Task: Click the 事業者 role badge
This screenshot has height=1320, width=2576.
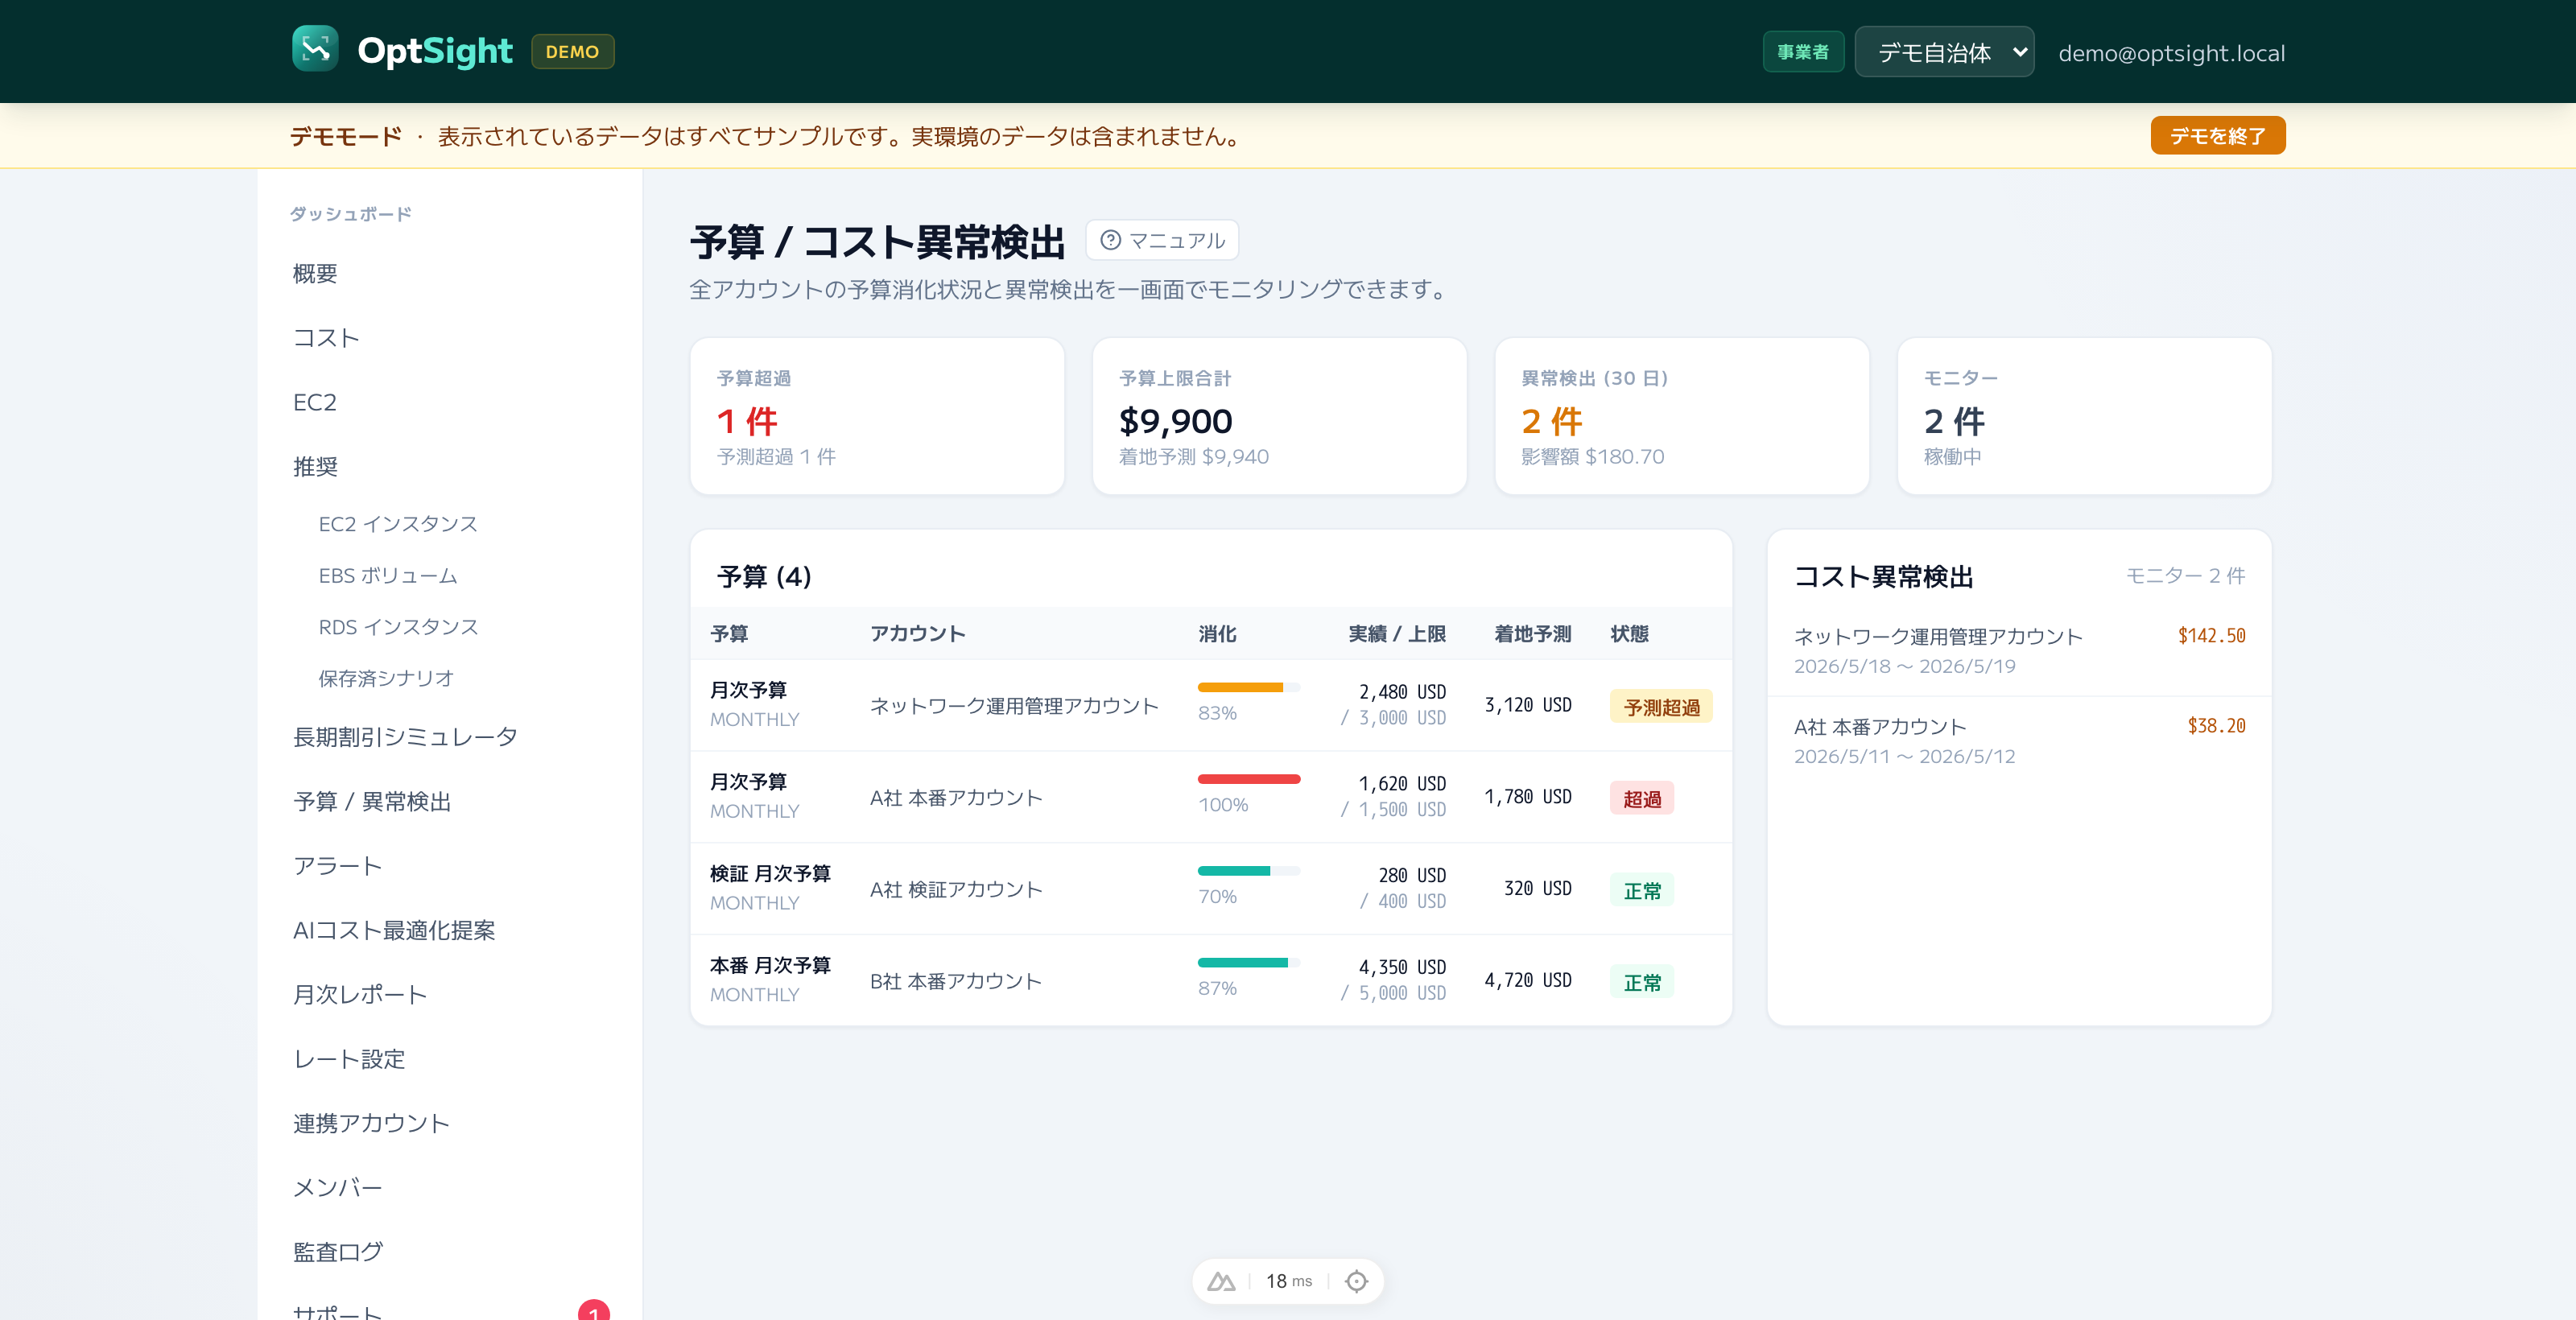Action: point(1803,52)
